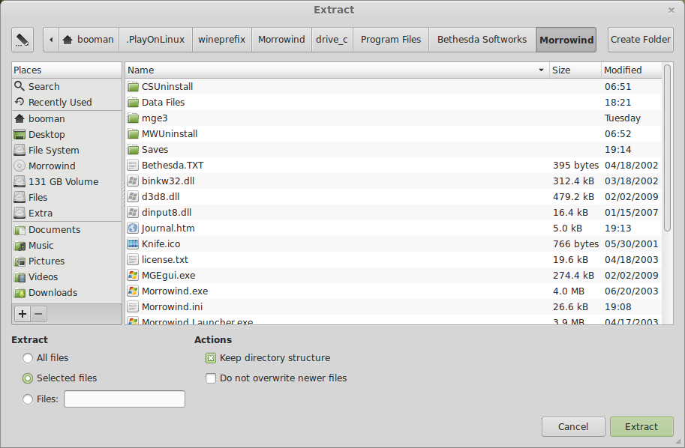This screenshot has height=448, width=685.
Task: Open 131 GB Volume in Places
Action: click(x=67, y=181)
